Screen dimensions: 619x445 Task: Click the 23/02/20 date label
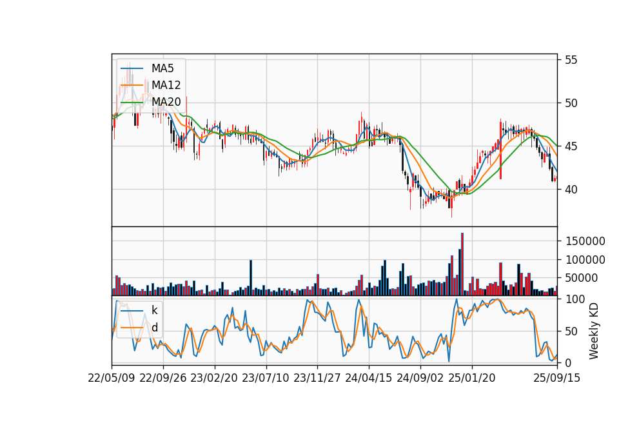pyautogui.click(x=214, y=378)
